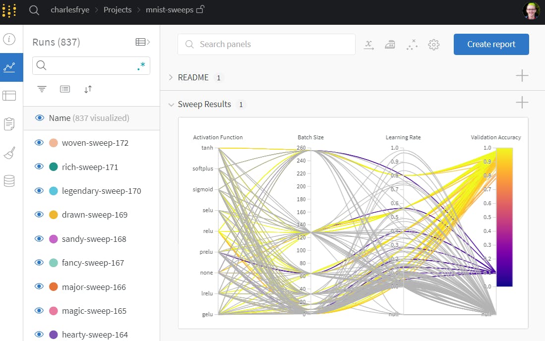Toggle visibility of drawn-sweep-169
Viewport: 545px width, 341px height.
click(x=39, y=215)
